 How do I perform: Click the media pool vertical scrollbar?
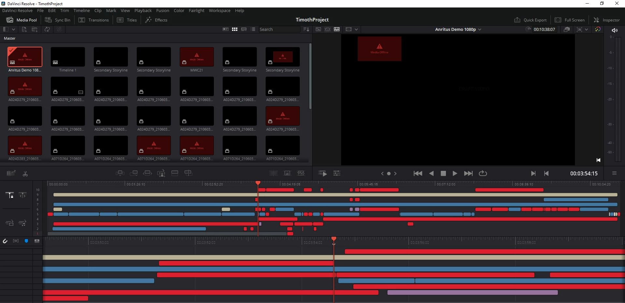310,76
